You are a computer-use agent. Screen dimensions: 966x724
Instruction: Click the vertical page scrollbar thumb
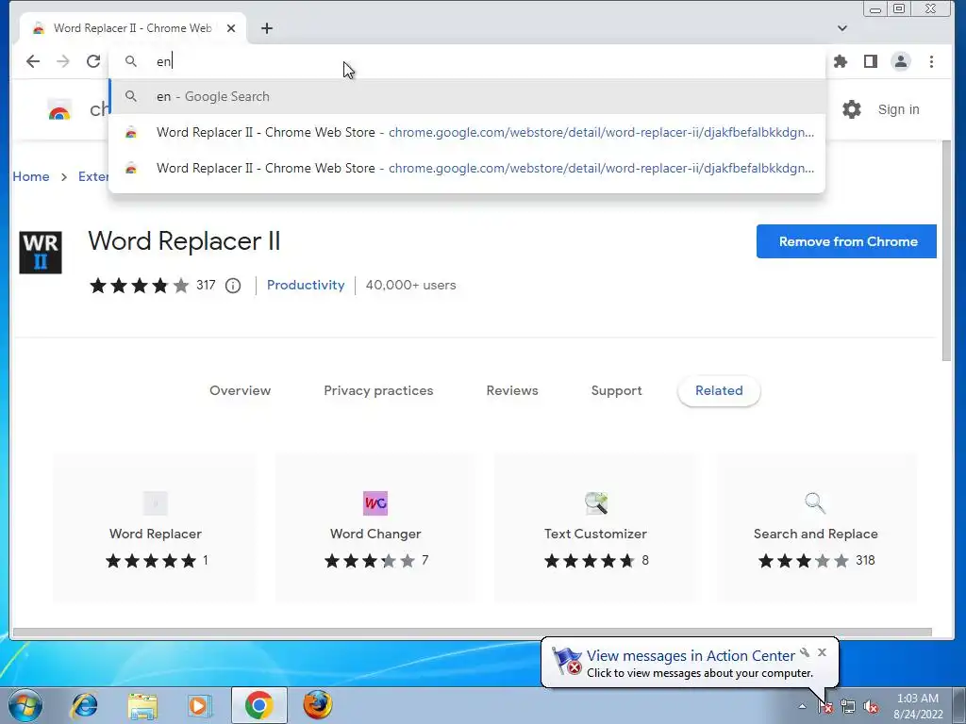pos(946,251)
